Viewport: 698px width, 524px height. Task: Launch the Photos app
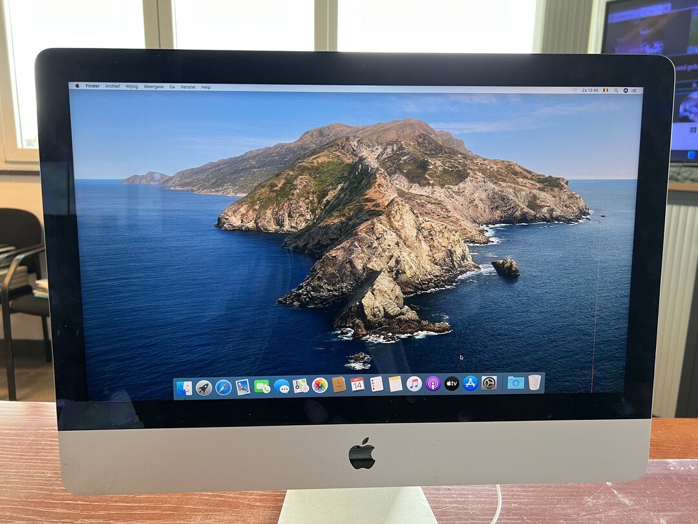coord(320,386)
